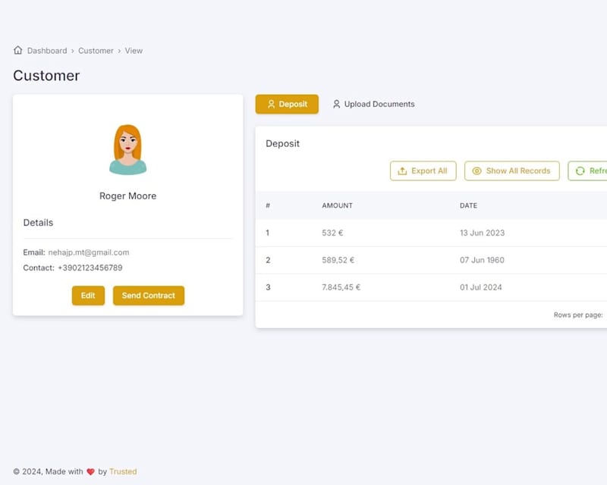This screenshot has width=607, height=485.
Task: Select the View breadcrumb item
Action: [x=134, y=51]
